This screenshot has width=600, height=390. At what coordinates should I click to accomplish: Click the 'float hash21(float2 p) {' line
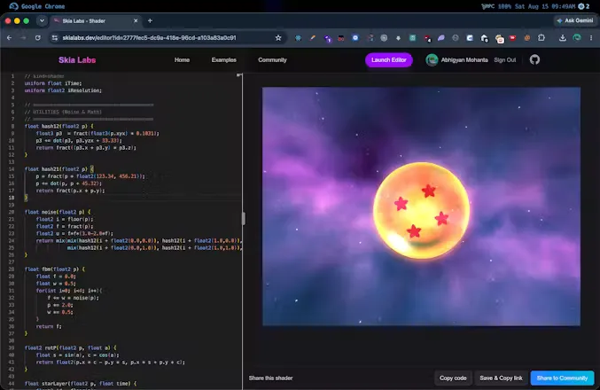58,169
